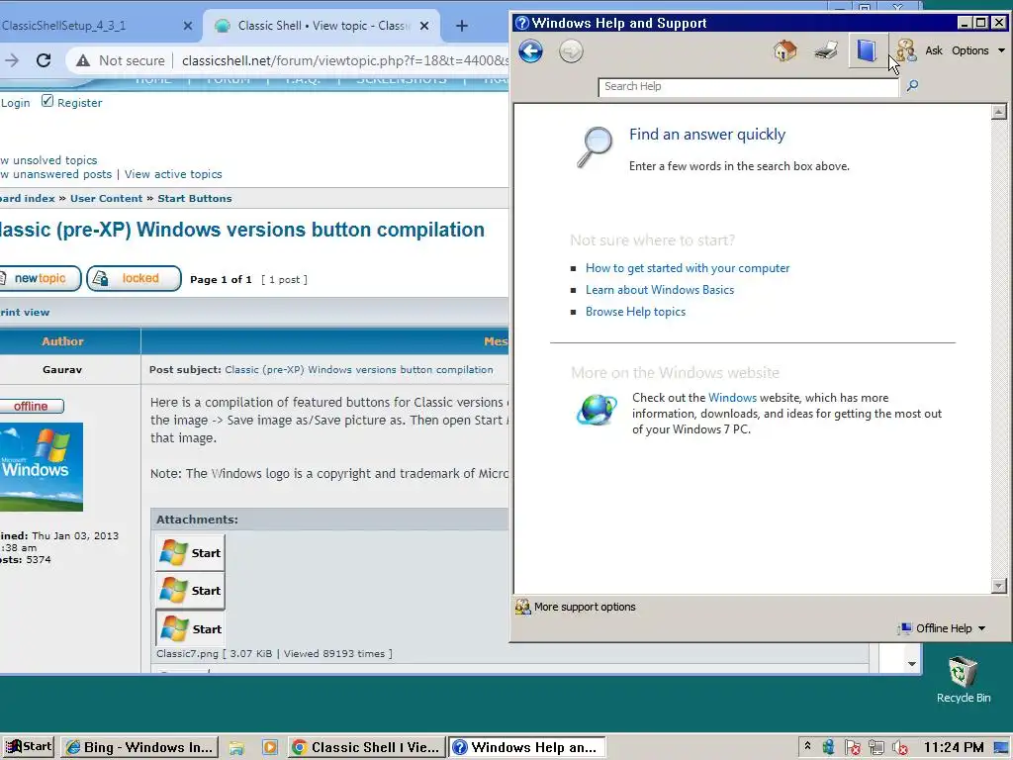The height and width of the screenshot is (760, 1013).
Task: Show hidden tray icons arrow
Action: click(807, 747)
